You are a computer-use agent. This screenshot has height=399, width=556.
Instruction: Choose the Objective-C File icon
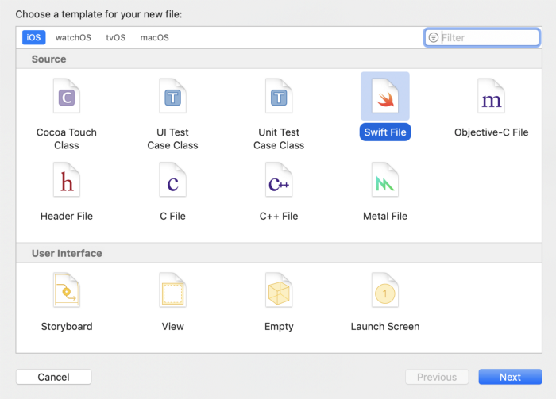[491, 98]
